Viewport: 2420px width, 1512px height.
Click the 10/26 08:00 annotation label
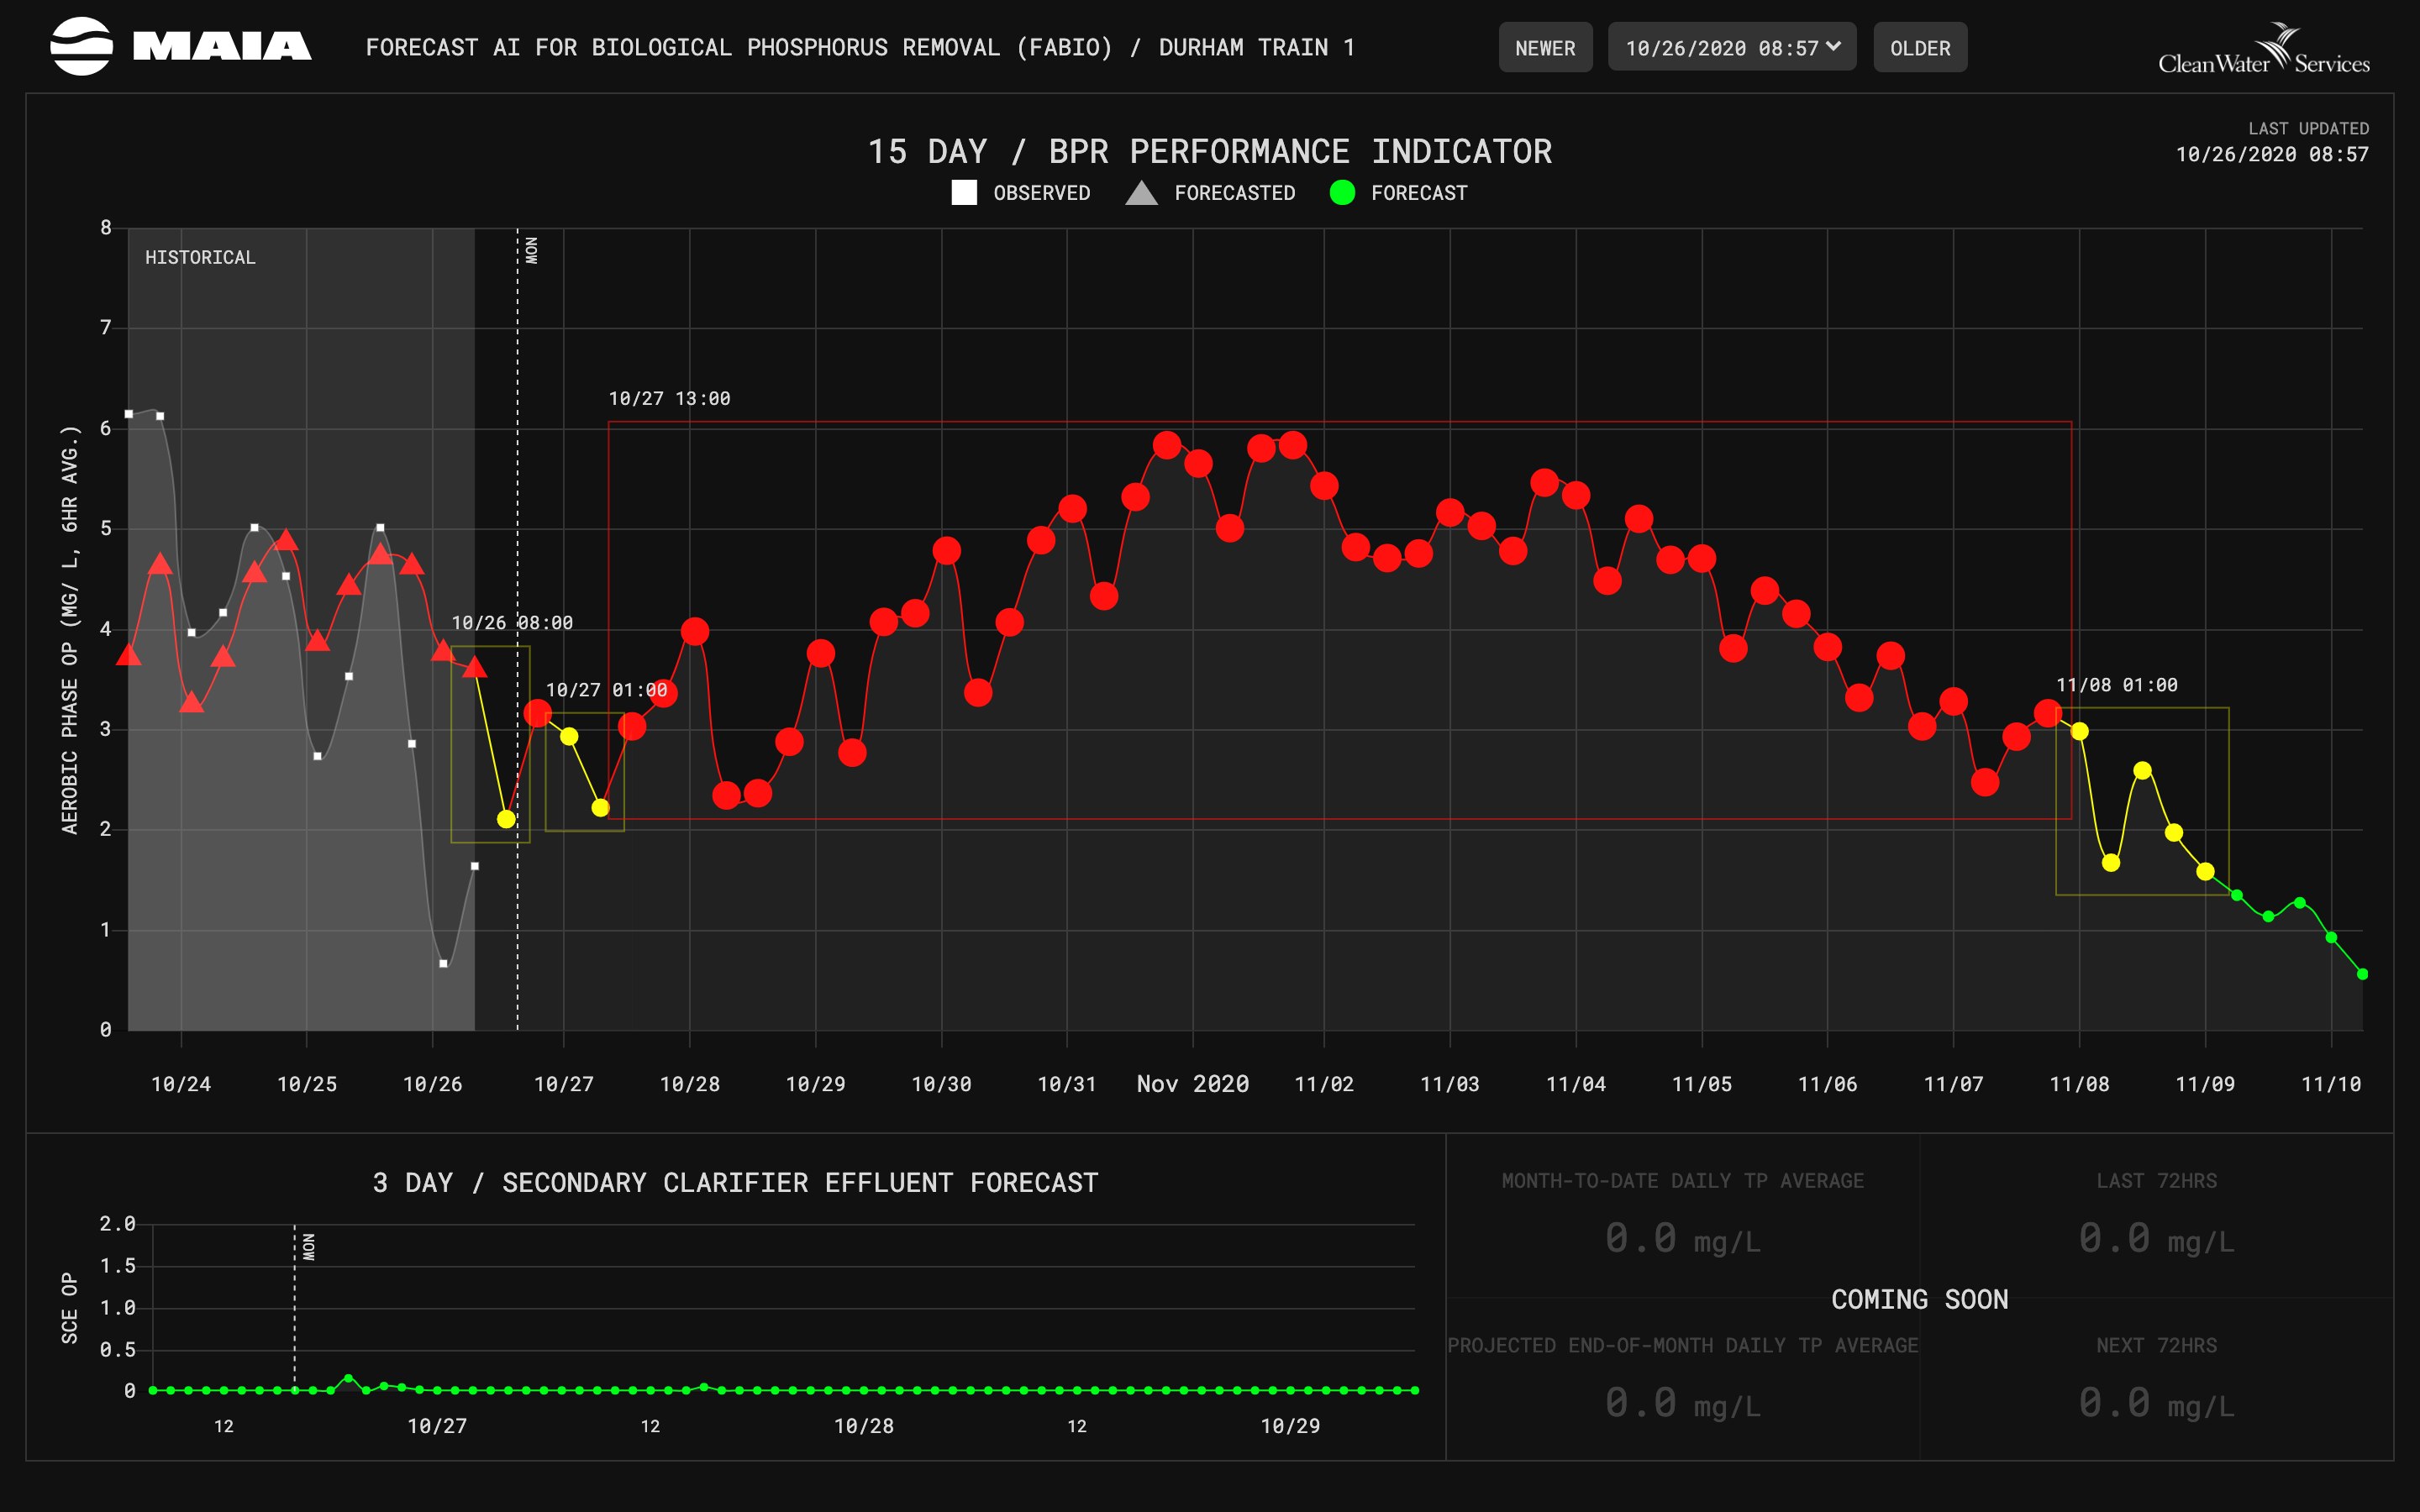tap(512, 623)
